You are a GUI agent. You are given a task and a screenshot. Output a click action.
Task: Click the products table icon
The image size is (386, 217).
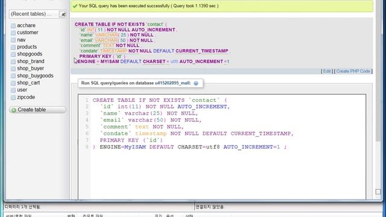tap(13, 47)
